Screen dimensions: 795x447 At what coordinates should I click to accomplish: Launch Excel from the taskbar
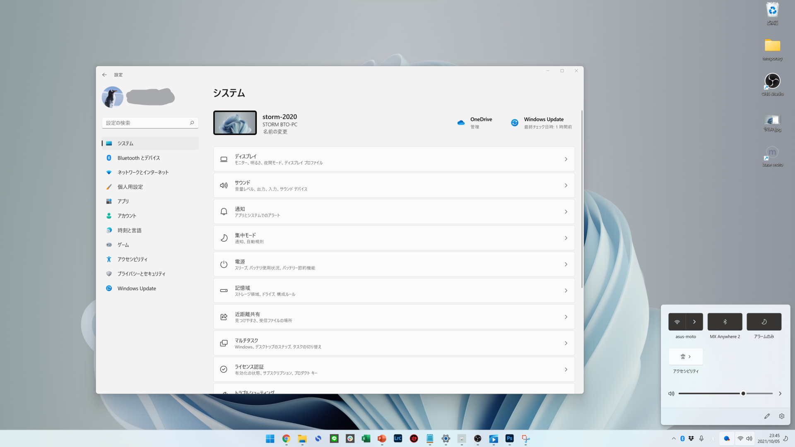click(366, 439)
